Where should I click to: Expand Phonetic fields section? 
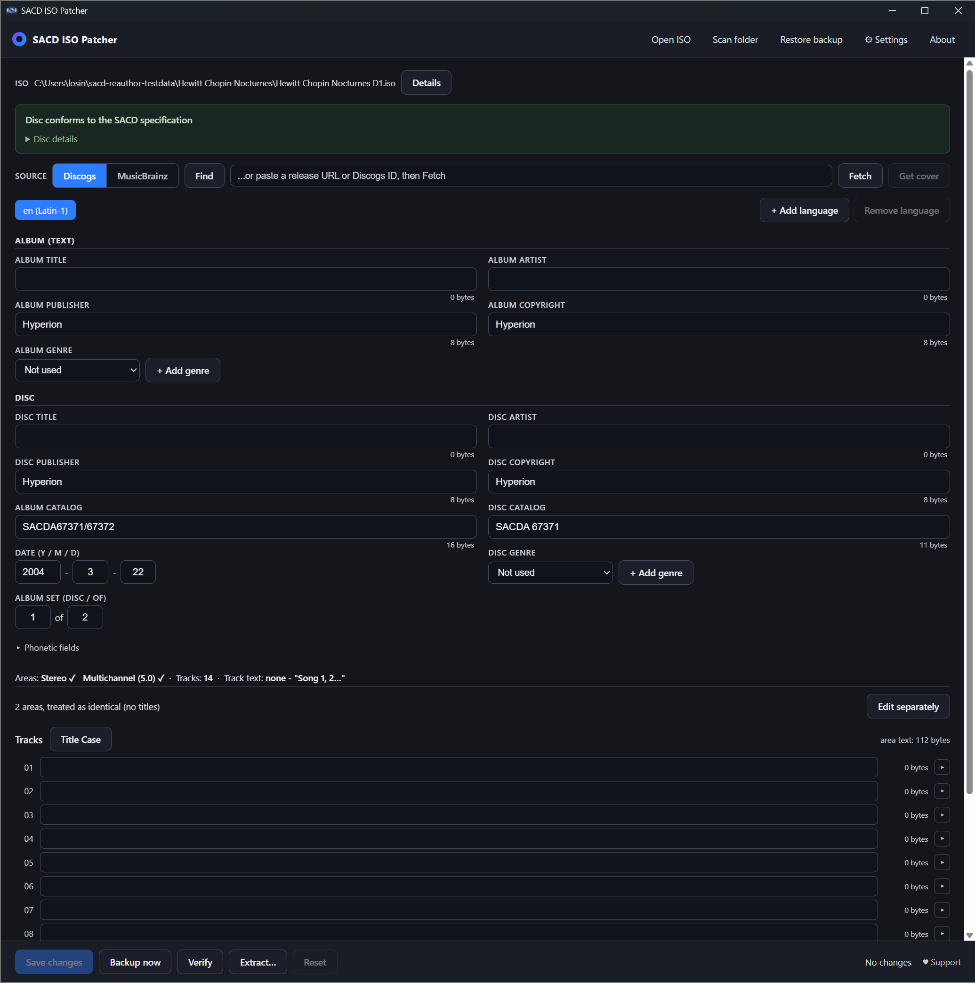(x=48, y=647)
